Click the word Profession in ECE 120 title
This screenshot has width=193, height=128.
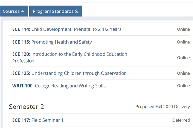[x=23, y=61]
